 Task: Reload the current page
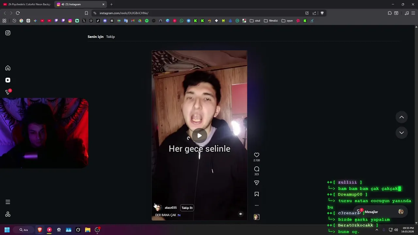click(18, 13)
